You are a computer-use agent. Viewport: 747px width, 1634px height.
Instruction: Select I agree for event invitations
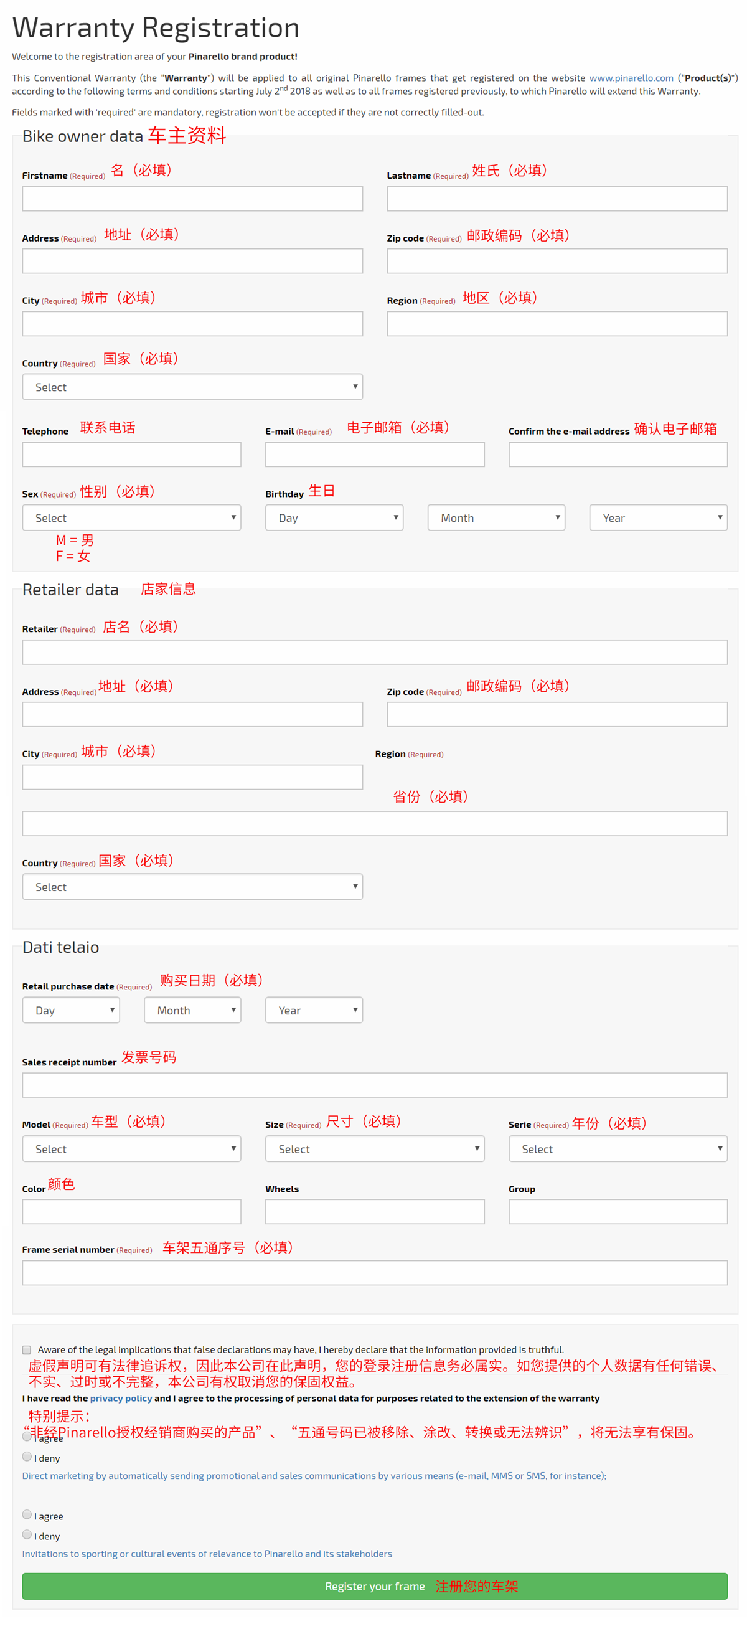pyautogui.click(x=27, y=1514)
